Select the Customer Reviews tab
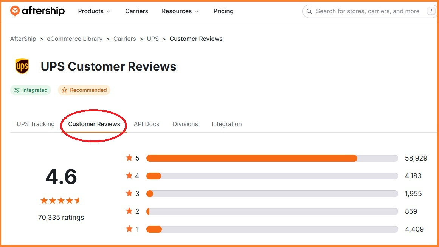This screenshot has width=439, height=247. tap(94, 124)
